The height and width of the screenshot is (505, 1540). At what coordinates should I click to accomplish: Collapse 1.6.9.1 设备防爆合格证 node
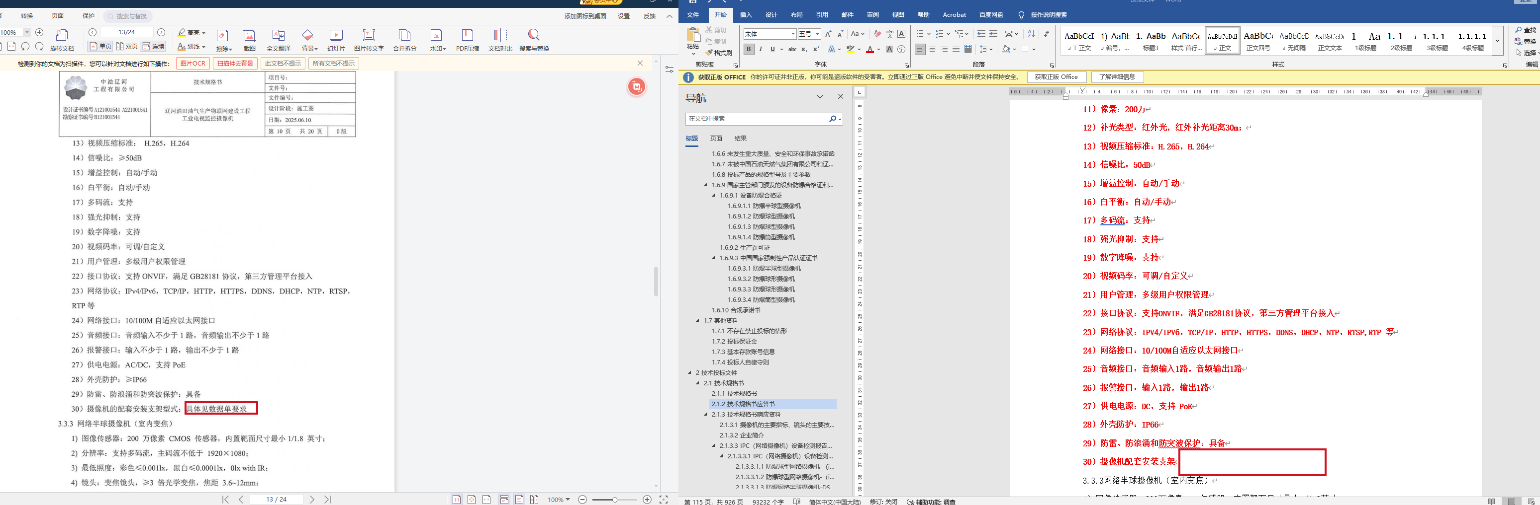click(714, 196)
